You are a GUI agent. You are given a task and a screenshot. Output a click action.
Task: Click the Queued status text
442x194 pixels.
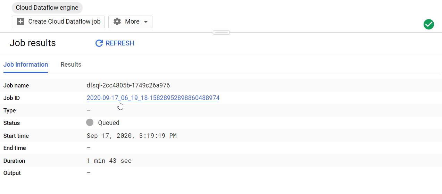(x=109, y=123)
